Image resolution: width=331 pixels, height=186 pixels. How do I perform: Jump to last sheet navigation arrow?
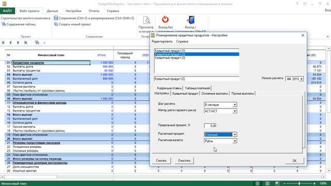click(25, 42)
